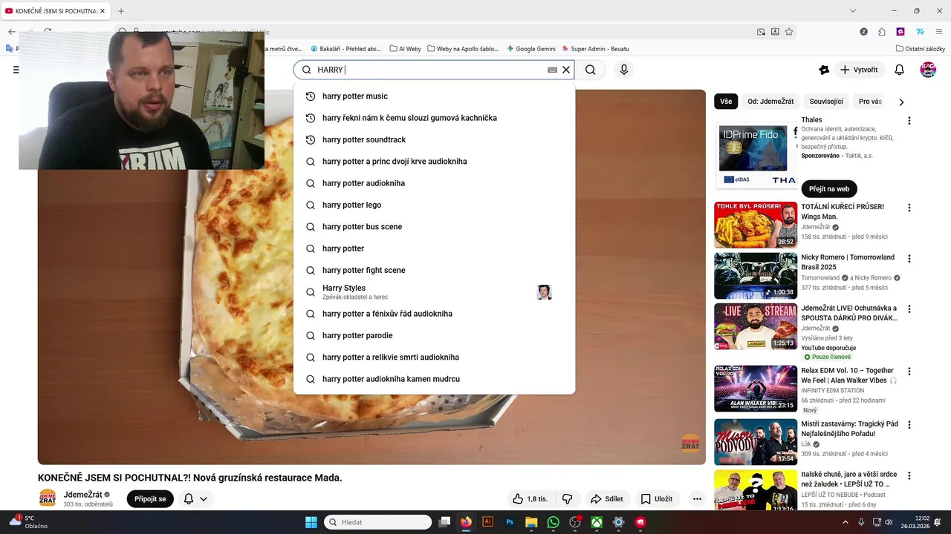Open the JdemeŽrát channel avatar
The image size is (951, 534).
click(48, 498)
